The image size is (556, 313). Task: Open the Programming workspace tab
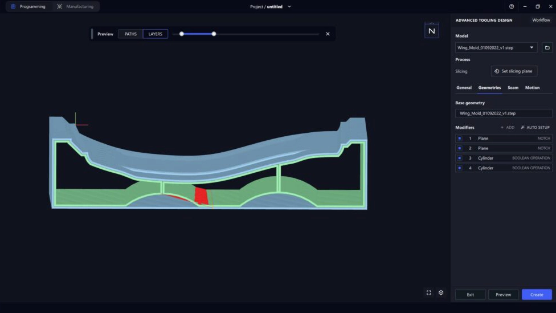click(28, 6)
